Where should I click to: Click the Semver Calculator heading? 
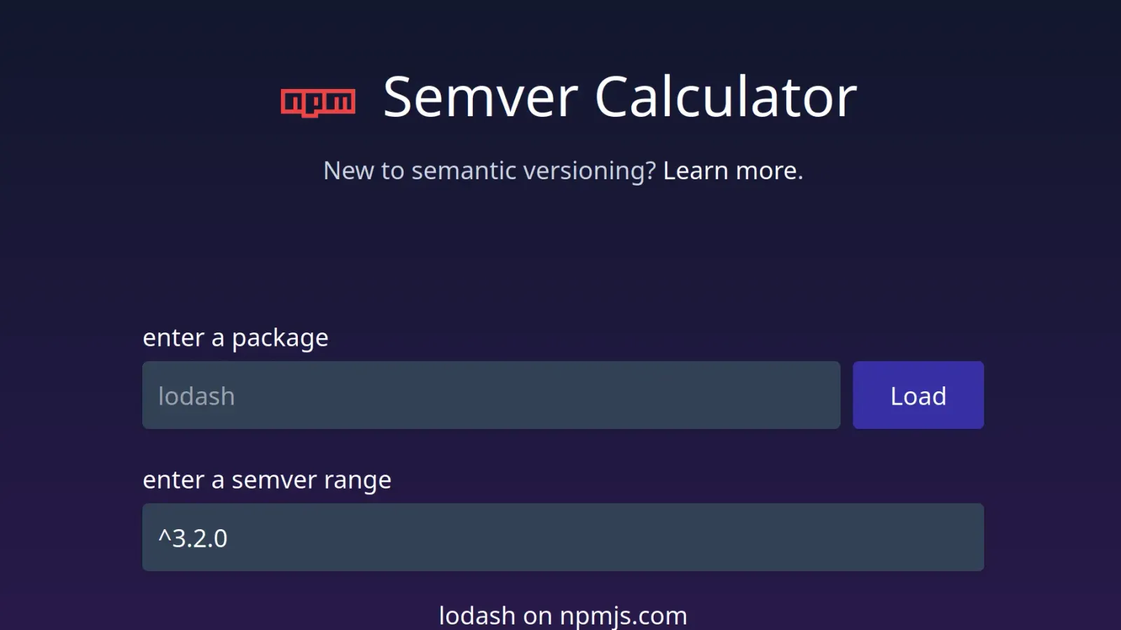[x=619, y=97]
